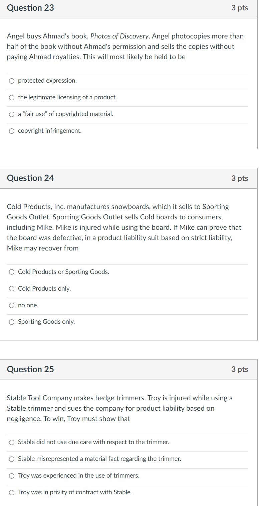
Task: Select "Cold Products or Sporting Goods."
Action: (x=12, y=272)
